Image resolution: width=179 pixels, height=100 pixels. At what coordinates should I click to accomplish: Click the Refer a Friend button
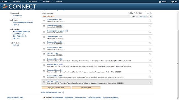pyautogui.click(x=86, y=88)
